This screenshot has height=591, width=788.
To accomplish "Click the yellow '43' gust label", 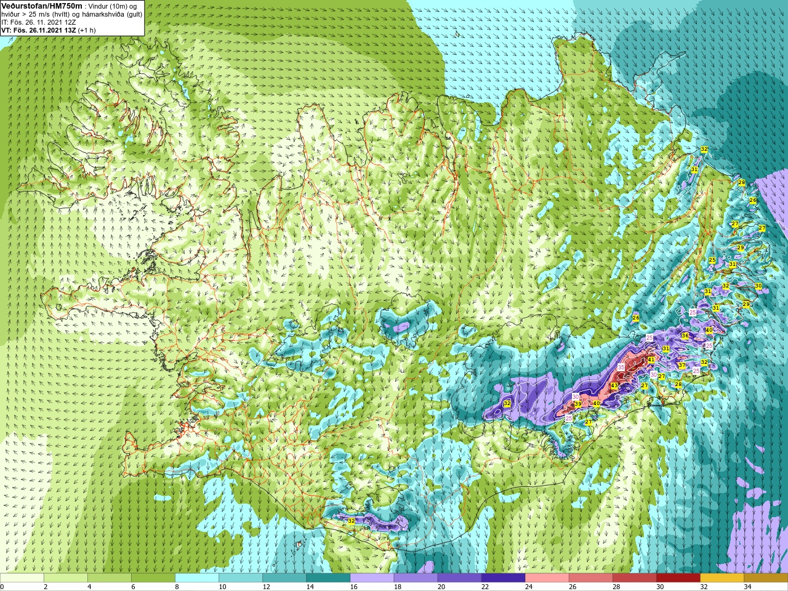I will point(614,386).
